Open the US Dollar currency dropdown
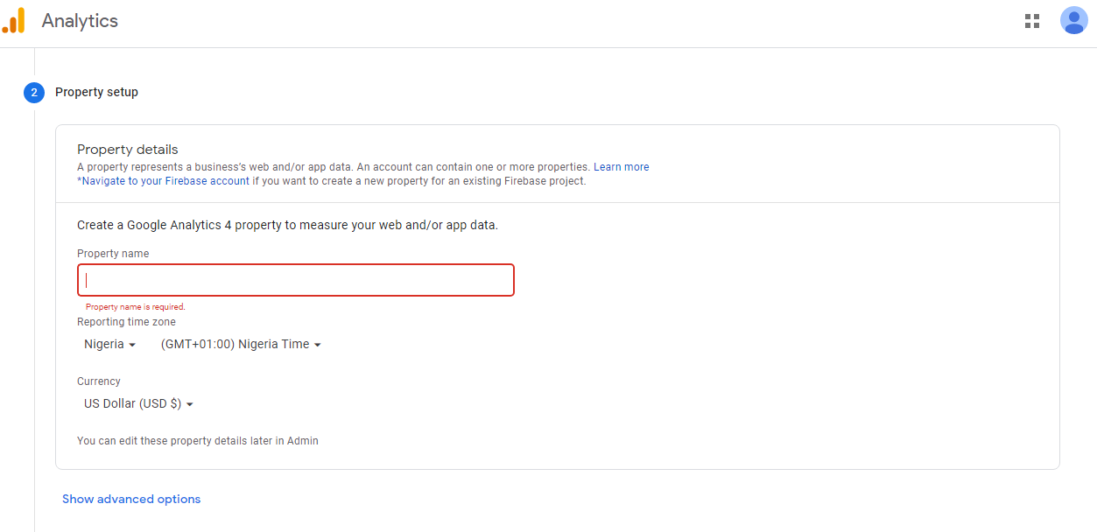 coord(138,404)
